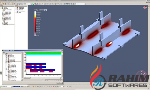Select Robot3 in the Explorer tree

pyautogui.click(x=6, y=23)
